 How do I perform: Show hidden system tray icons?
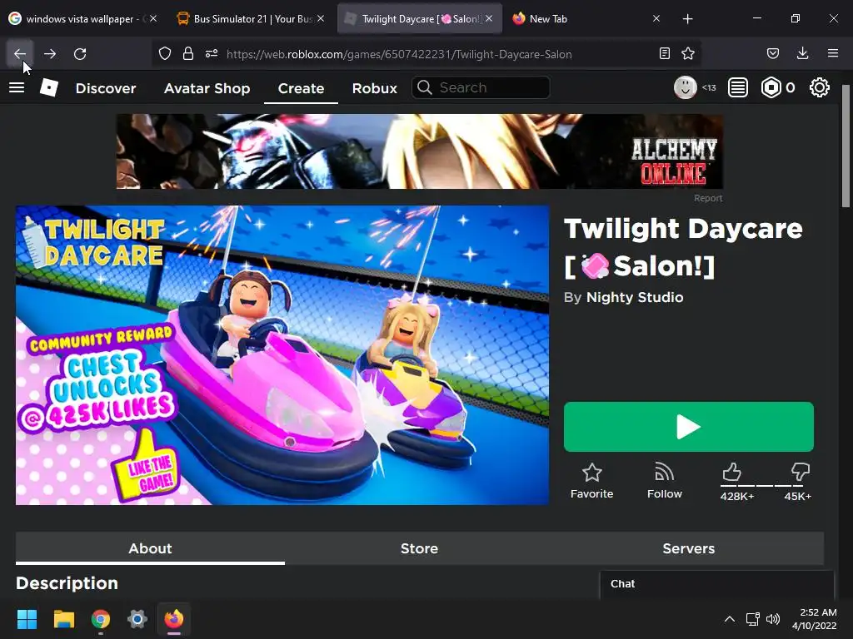pos(730,619)
